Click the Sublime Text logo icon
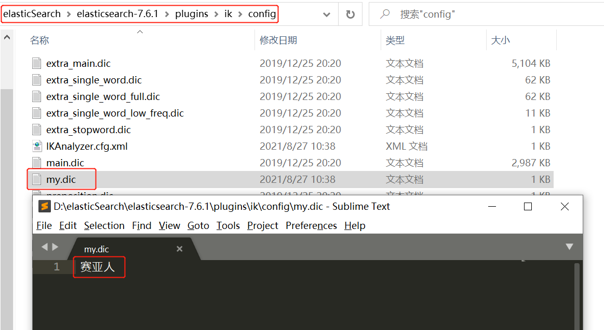 click(x=44, y=207)
